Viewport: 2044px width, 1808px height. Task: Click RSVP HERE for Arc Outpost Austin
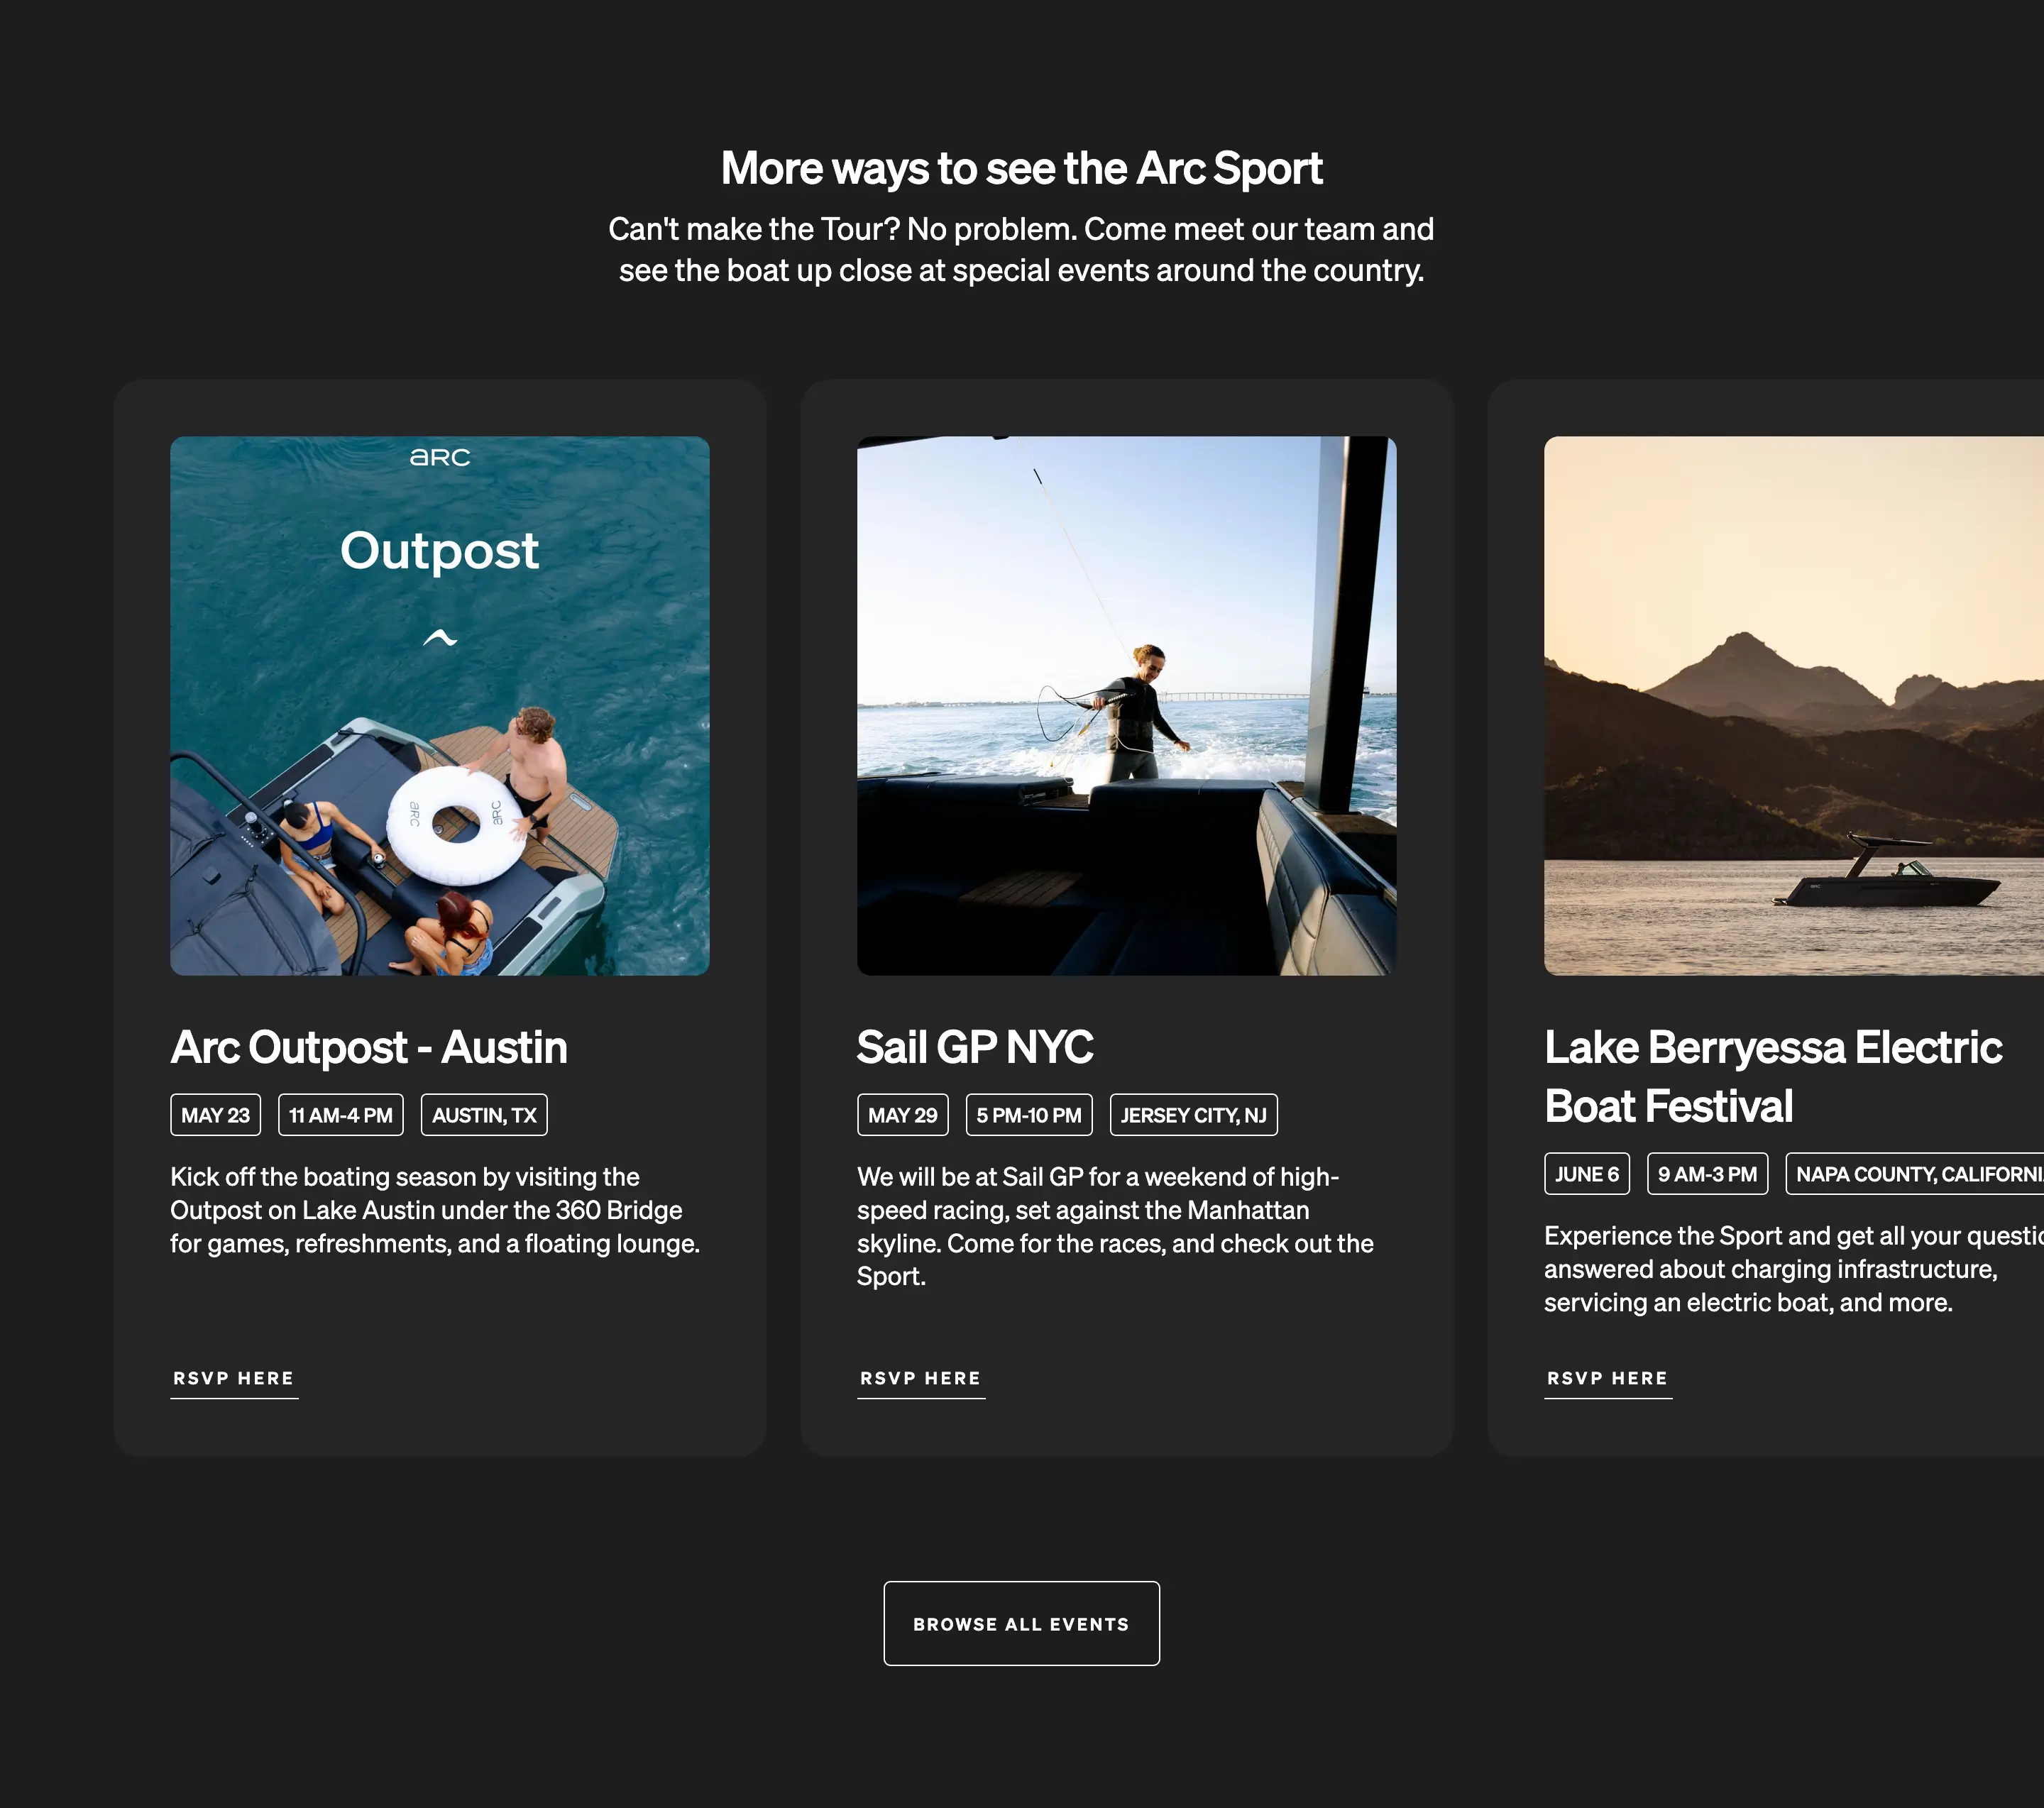234,1379
